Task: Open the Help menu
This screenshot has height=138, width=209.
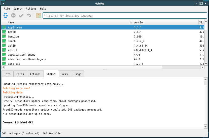Action: 43,9
